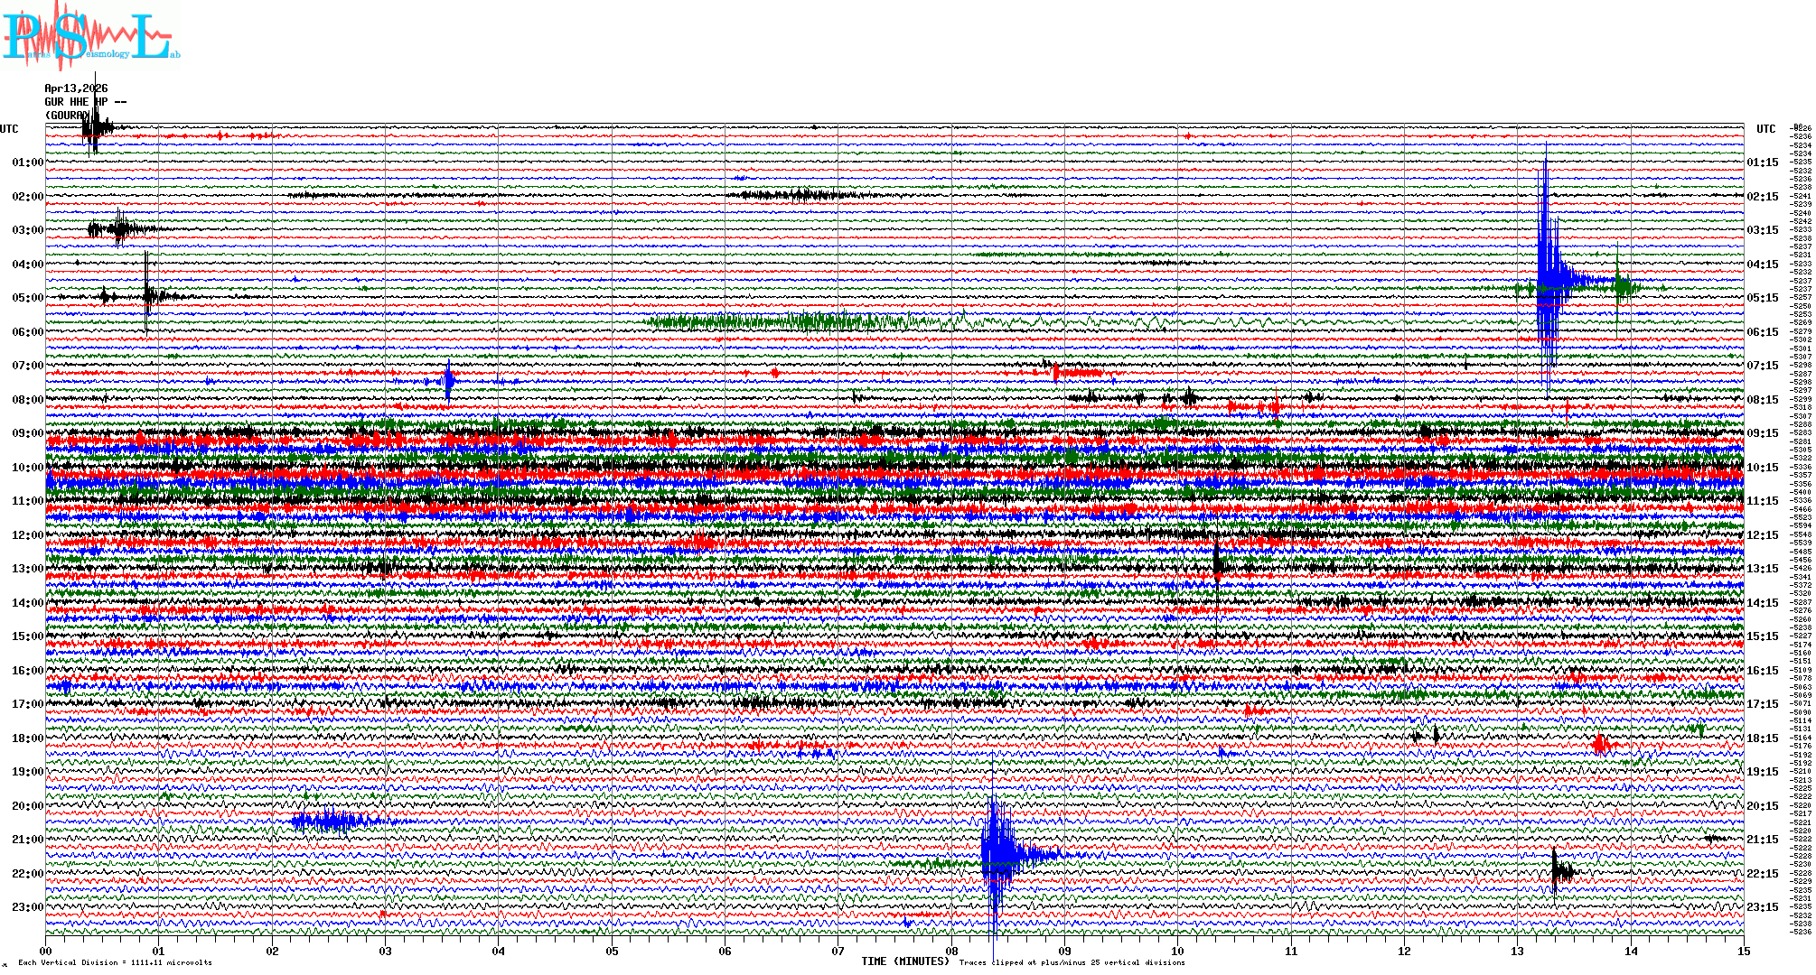Click minute 08 on bottom time axis
1816x975 pixels.
click(951, 952)
